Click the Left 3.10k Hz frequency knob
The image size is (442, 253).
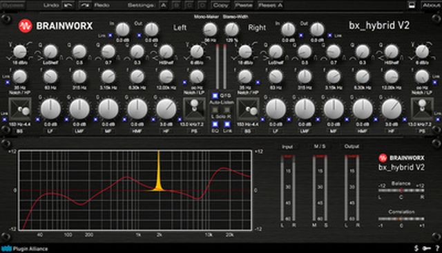click(108, 77)
